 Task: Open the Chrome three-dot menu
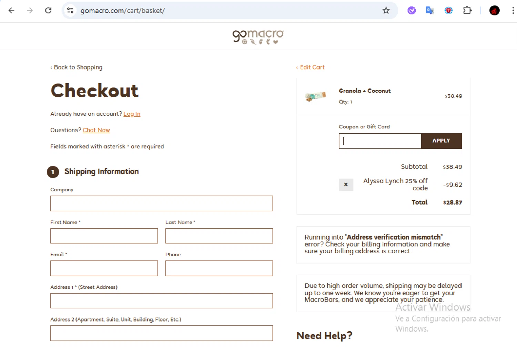pyautogui.click(x=513, y=10)
